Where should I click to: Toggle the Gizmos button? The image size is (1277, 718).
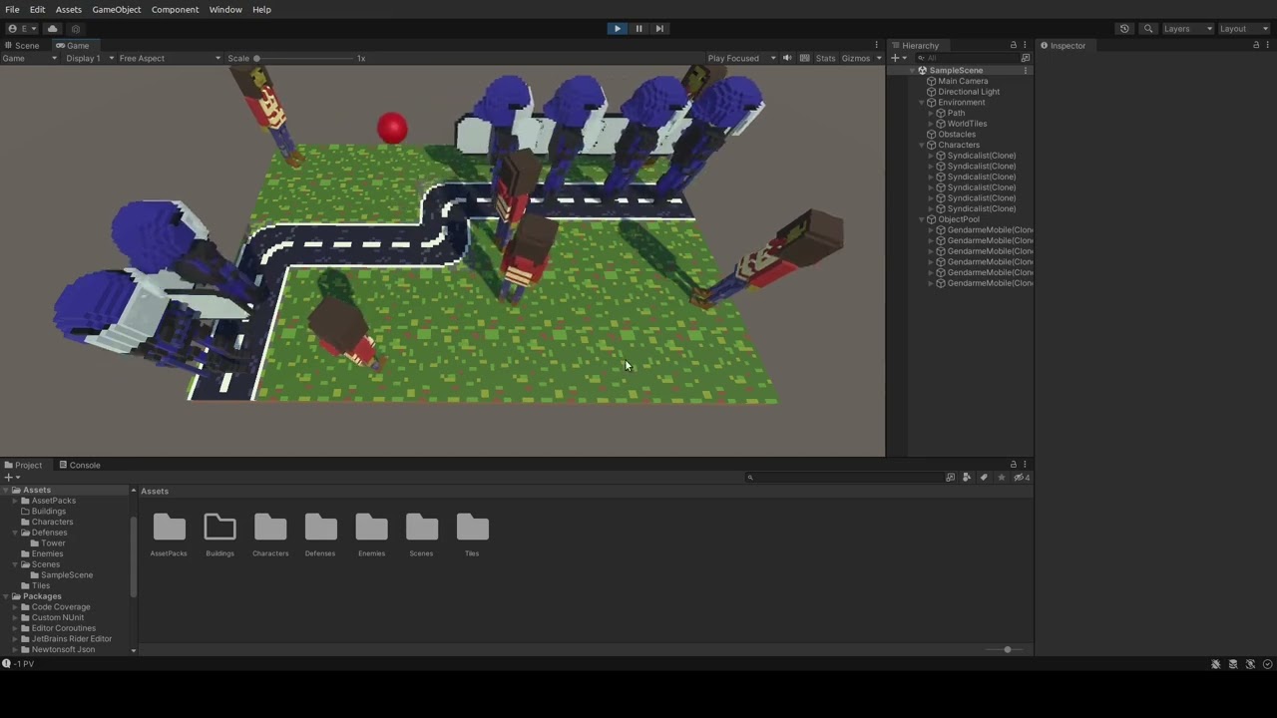point(856,58)
